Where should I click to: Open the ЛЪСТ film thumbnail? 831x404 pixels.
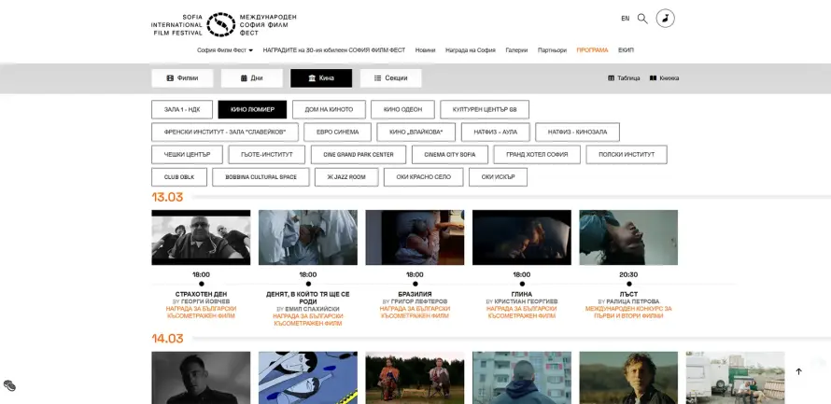628,238
